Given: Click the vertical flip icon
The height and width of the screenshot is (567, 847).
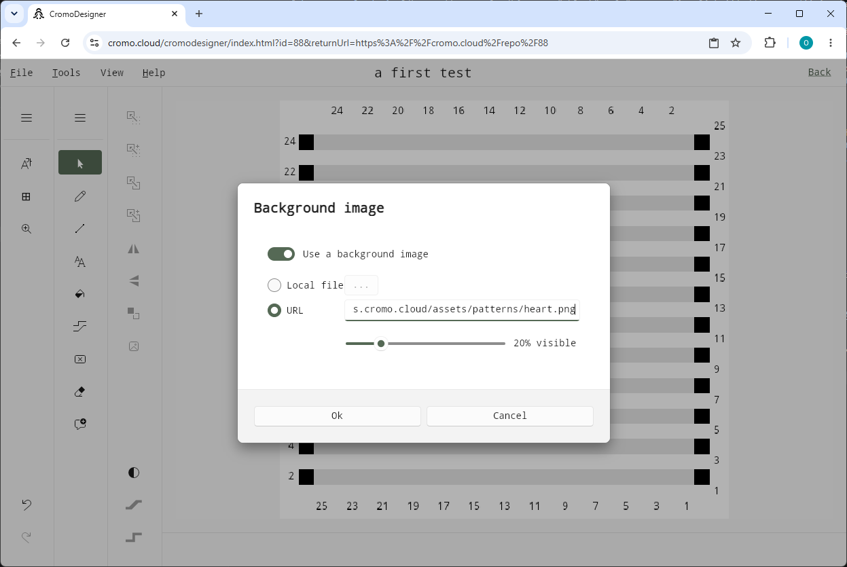Looking at the screenshot, I should tap(134, 280).
